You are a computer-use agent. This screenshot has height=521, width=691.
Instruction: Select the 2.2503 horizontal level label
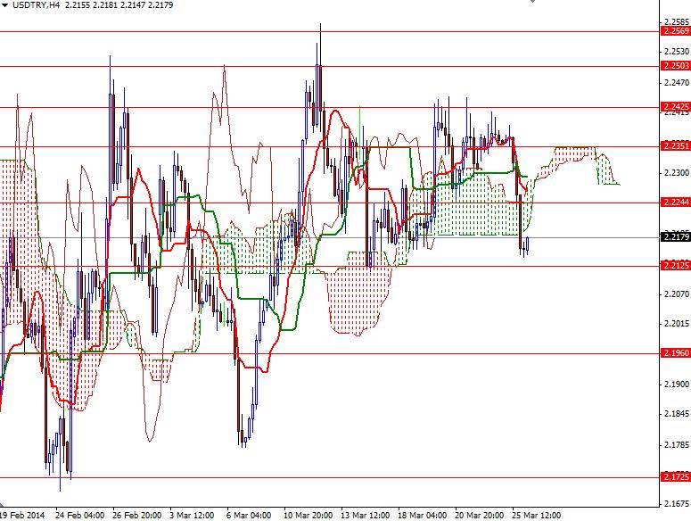point(676,66)
